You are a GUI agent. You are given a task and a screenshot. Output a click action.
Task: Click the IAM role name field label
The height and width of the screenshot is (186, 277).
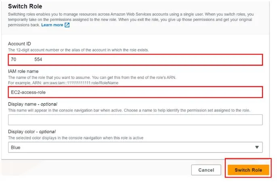point(23,71)
